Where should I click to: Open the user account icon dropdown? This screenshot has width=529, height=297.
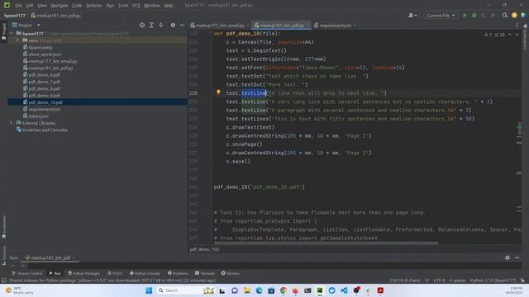[x=412, y=16]
